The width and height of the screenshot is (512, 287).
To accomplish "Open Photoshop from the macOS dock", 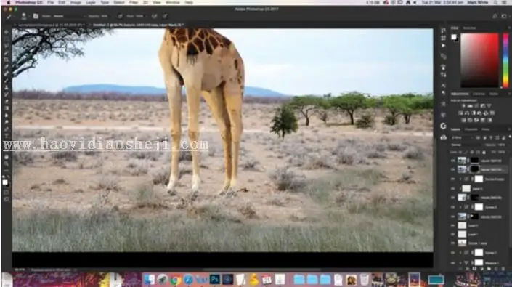I will click(215, 280).
